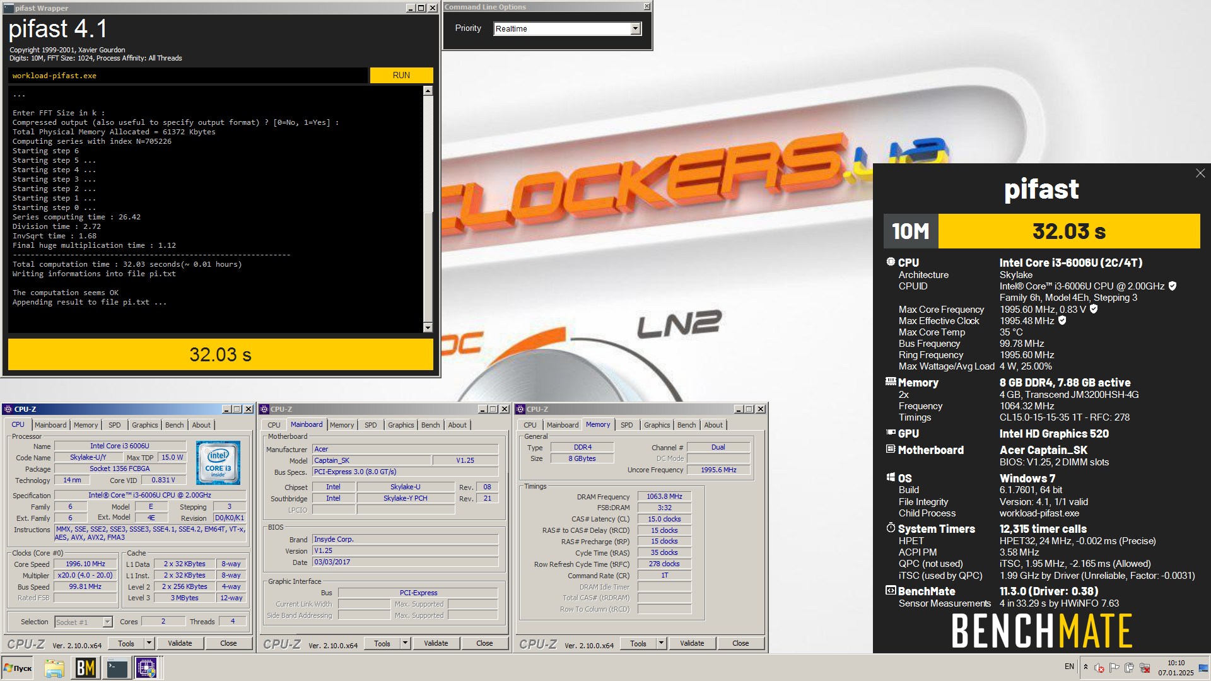
Task: Switch to console window taskbar button
Action: [x=117, y=668]
